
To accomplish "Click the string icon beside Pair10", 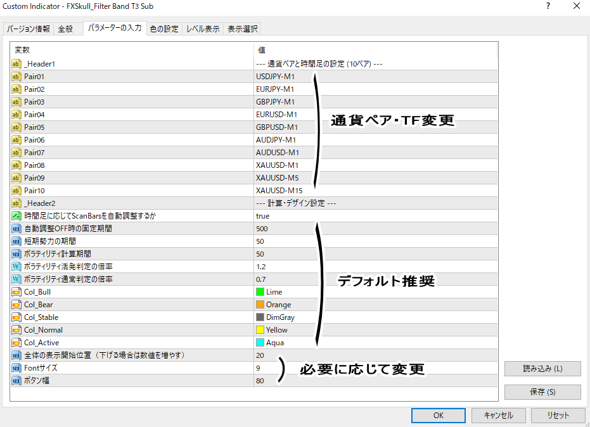I will click(16, 191).
